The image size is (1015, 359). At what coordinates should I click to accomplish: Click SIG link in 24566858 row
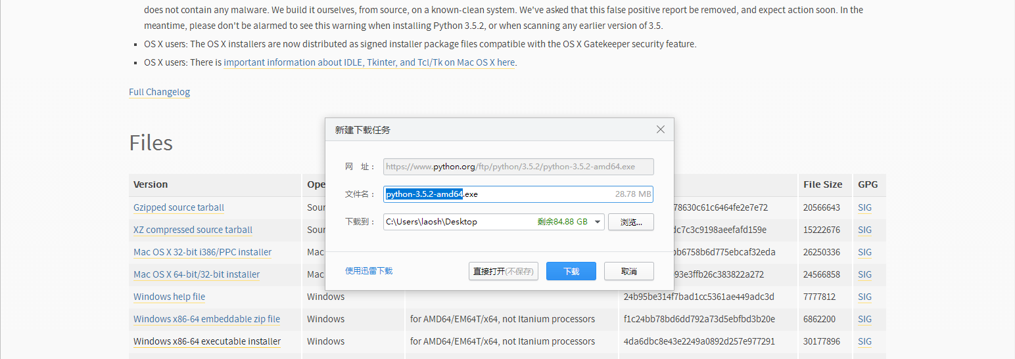(x=864, y=274)
